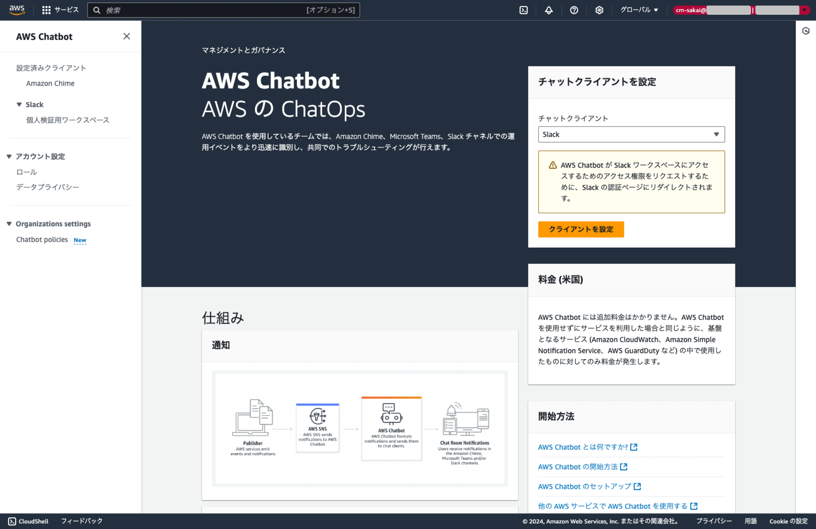This screenshot has height=529, width=816.
Task: Click the search magnifier icon
Action: pyautogui.click(x=97, y=10)
